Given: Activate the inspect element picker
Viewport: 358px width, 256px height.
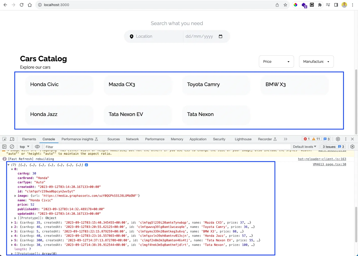Looking at the screenshot, I should coord(4,139).
